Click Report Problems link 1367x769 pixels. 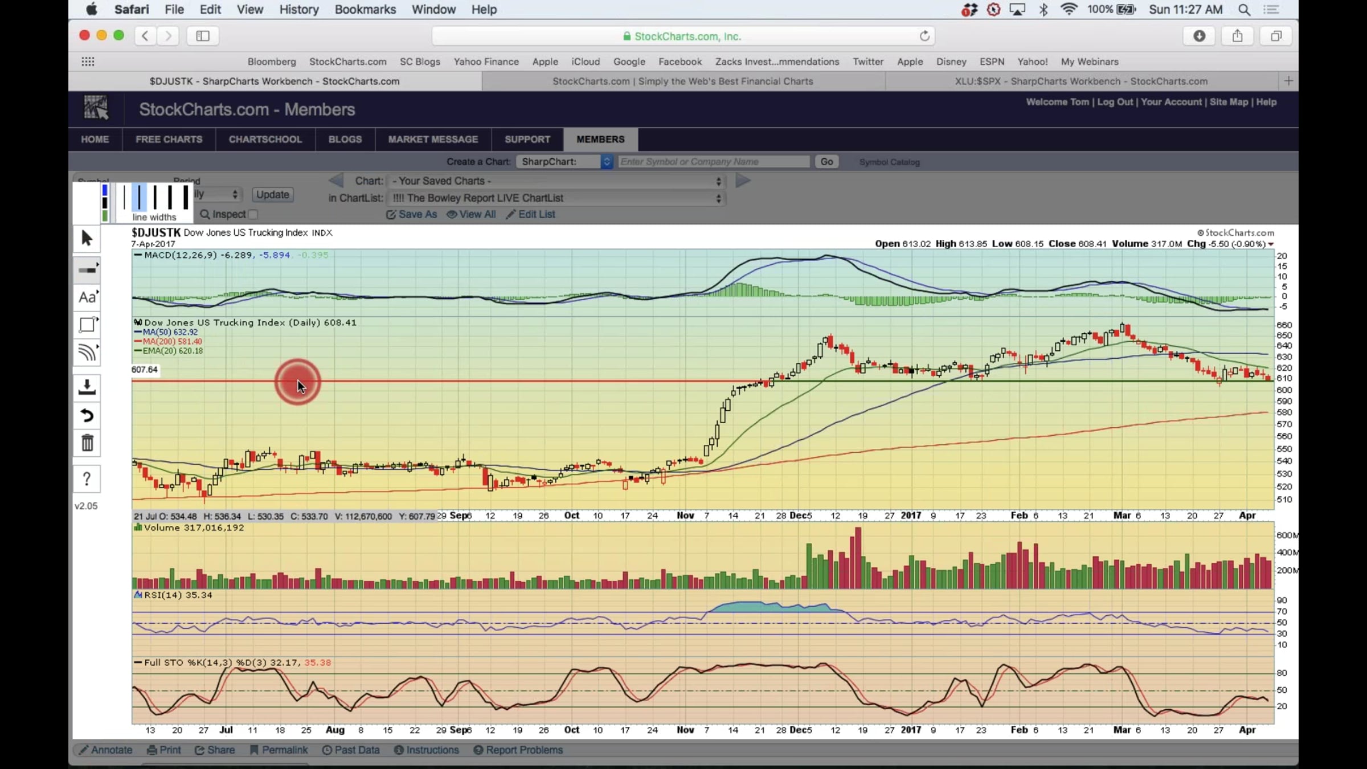518,750
